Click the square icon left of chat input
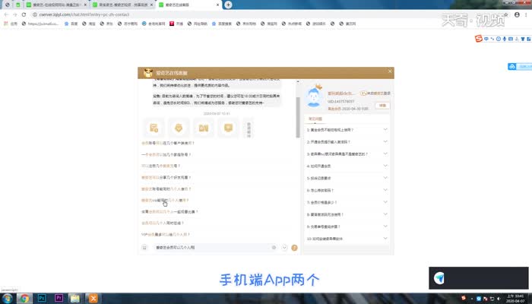 tap(144, 248)
